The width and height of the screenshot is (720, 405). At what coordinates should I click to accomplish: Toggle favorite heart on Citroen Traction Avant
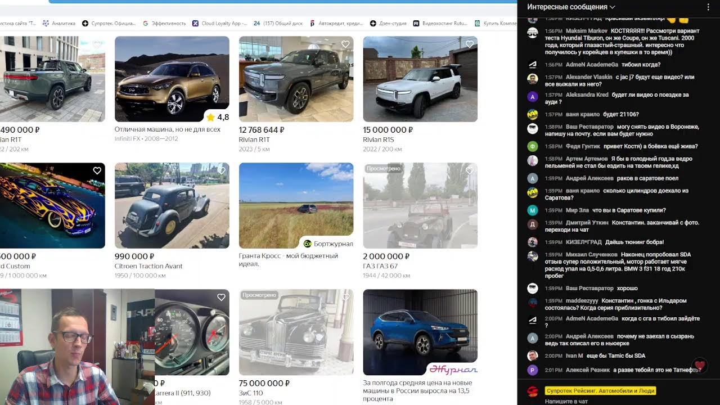pyautogui.click(x=221, y=171)
